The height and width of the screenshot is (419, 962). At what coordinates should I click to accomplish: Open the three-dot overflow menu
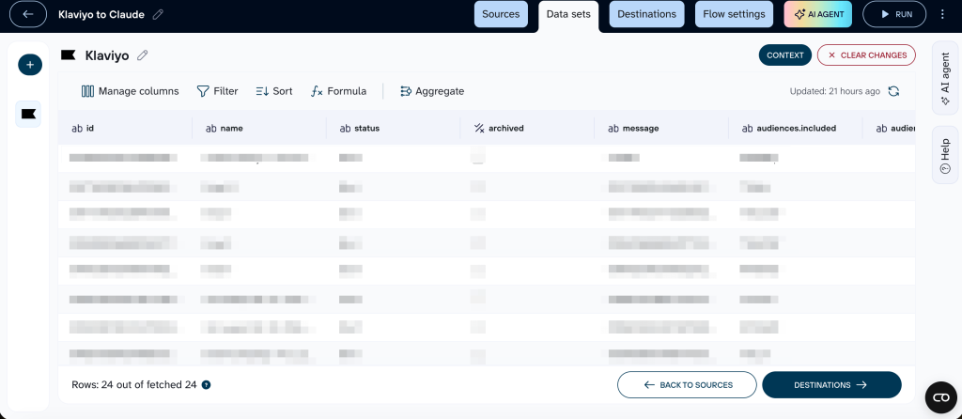pyautogui.click(x=943, y=14)
